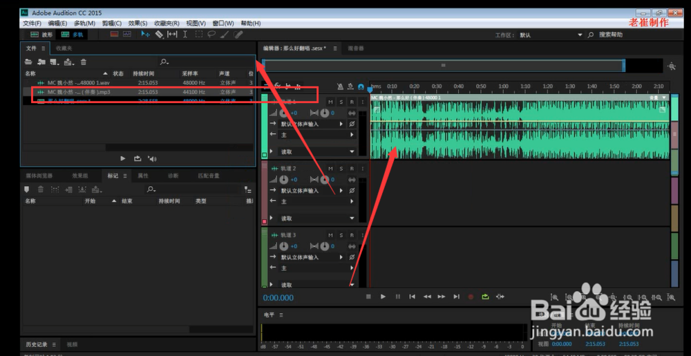Switch to the 混音器 tab

click(x=356, y=48)
